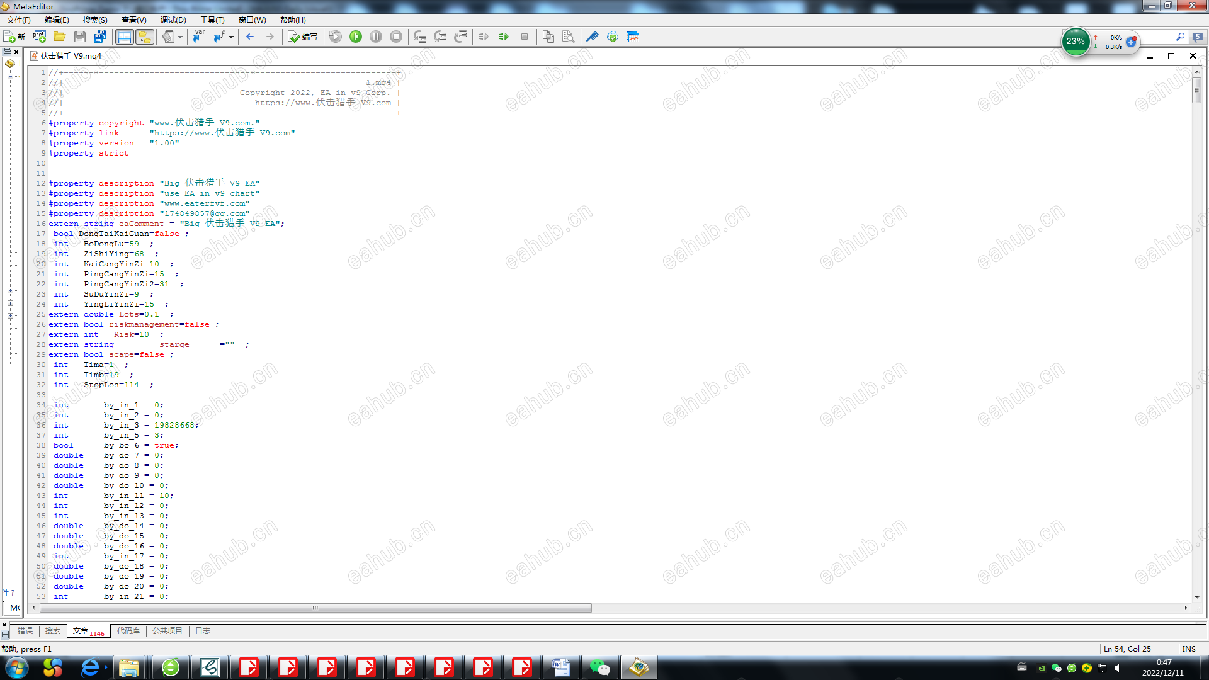Expand the top navigator tree node
Viewport: 1209px width, 680px height.
pos(10,76)
